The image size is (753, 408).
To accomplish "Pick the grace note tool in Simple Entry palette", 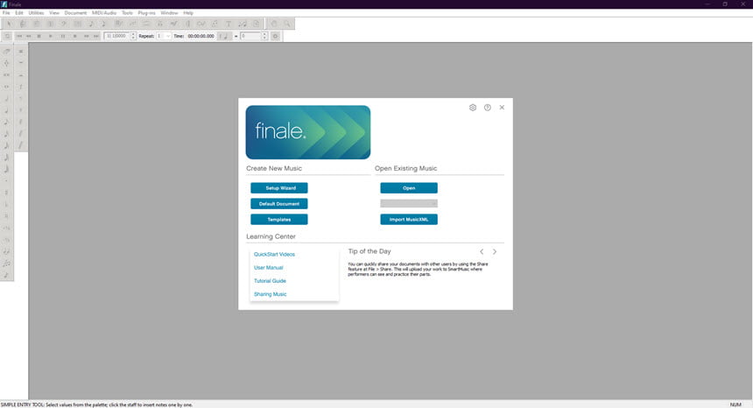I will pyautogui.click(x=6, y=275).
